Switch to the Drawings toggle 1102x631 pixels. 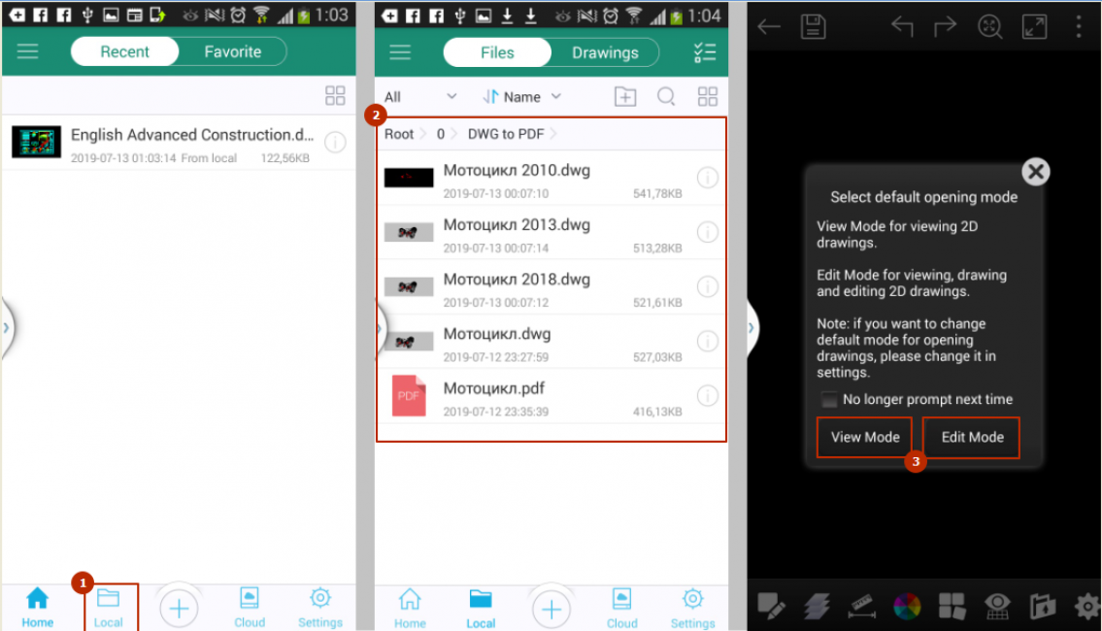coord(604,52)
